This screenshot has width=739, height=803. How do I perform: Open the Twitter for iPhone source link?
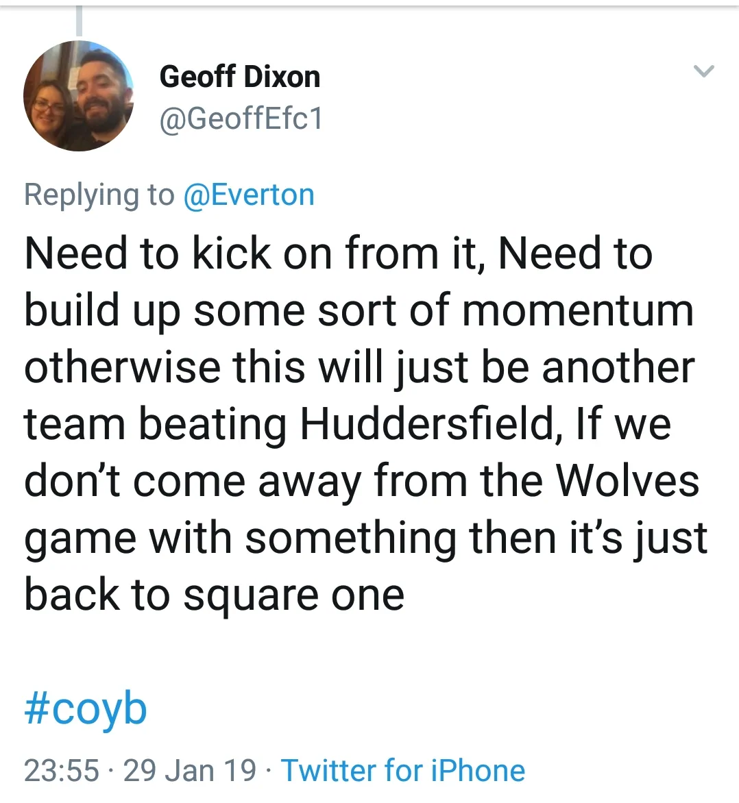403,770
